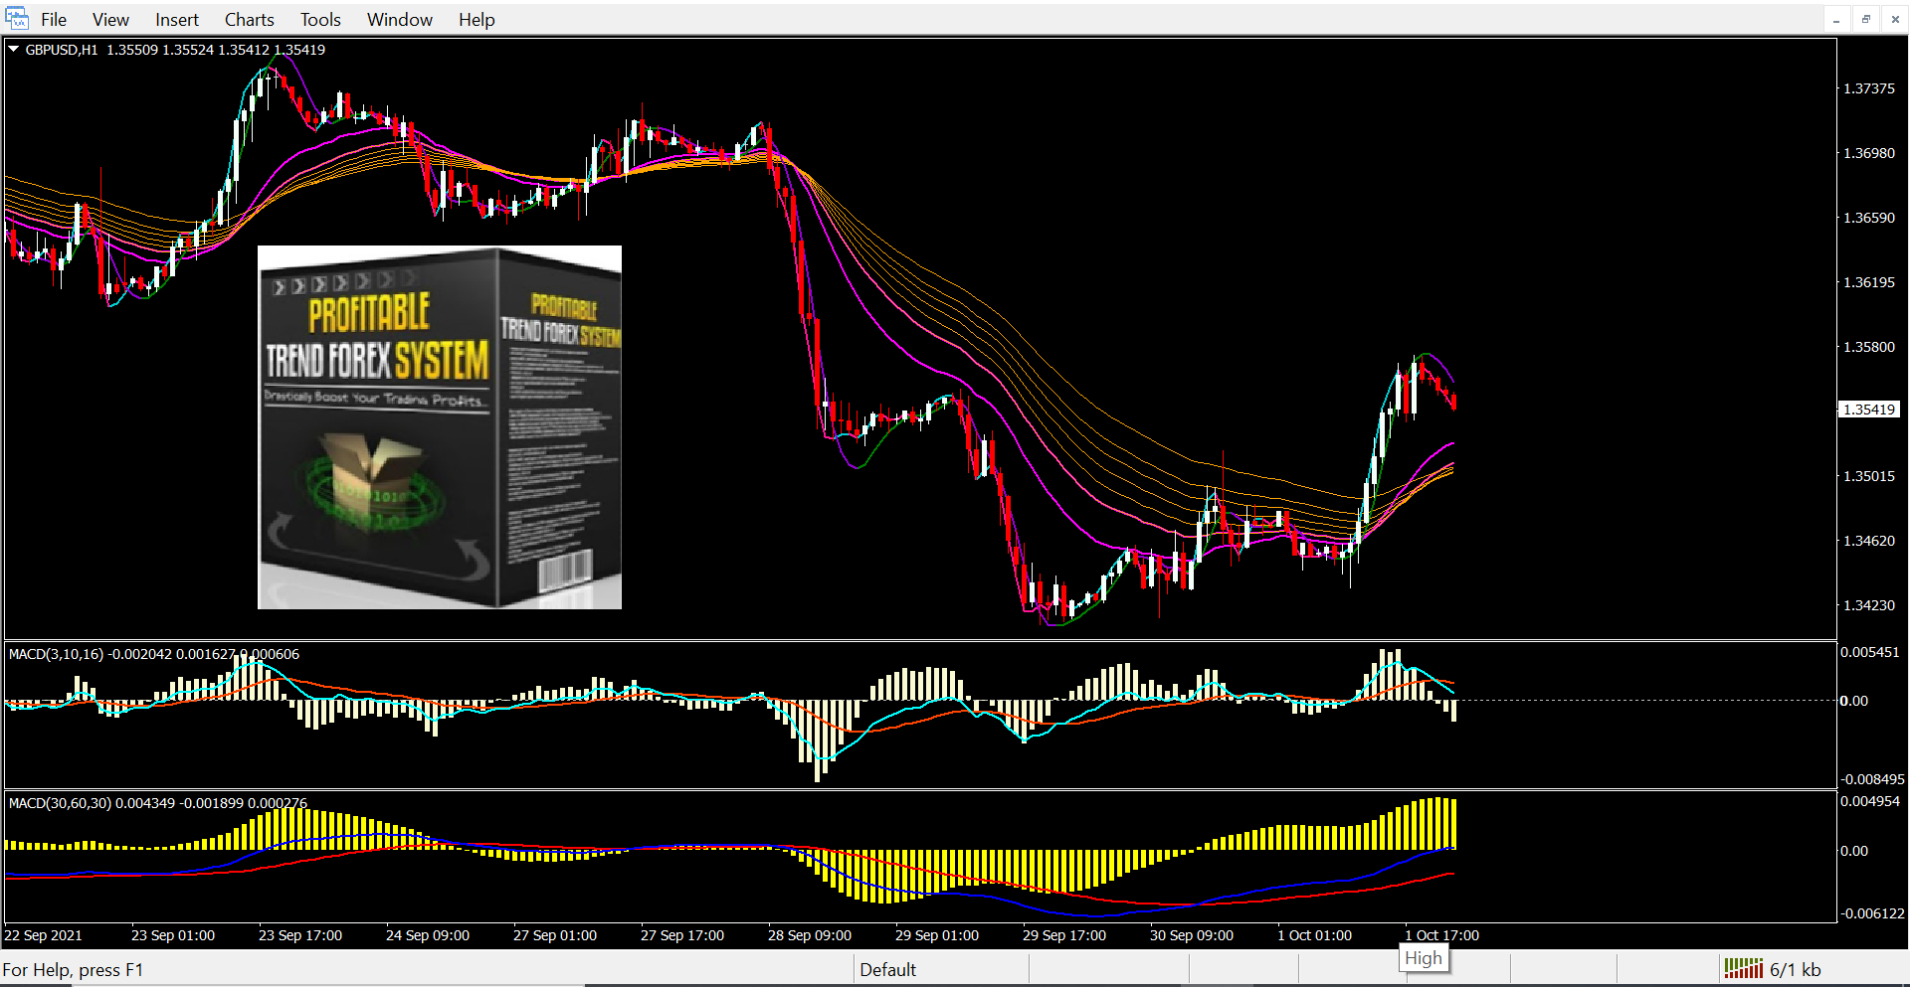Image resolution: width=1910 pixels, height=987 pixels.
Task: Click the 6/1 kb traffic indicator
Action: point(1795,969)
